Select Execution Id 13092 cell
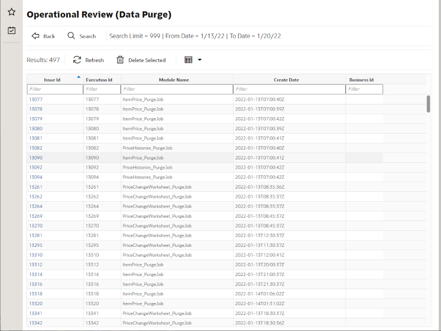This screenshot has height=331, width=441. [102, 168]
